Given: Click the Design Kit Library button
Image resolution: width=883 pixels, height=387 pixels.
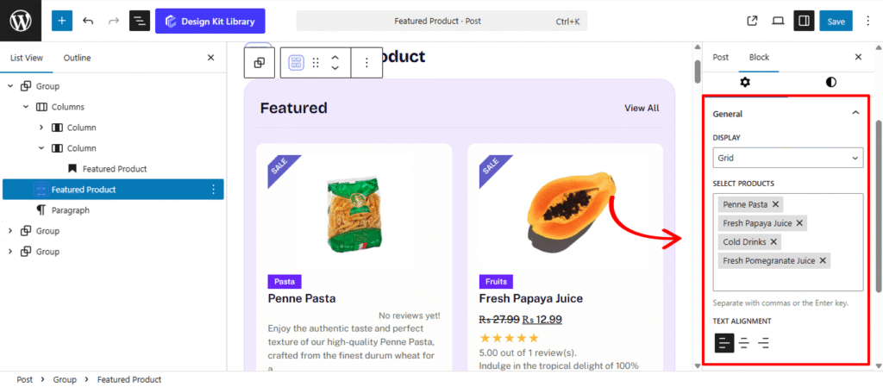Looking at the screenshot, I should [x=210, y=21].
